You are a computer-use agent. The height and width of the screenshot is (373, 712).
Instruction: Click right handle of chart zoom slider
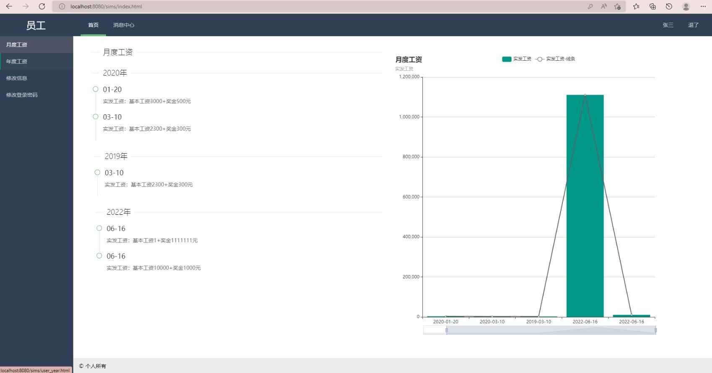(655, 330)
